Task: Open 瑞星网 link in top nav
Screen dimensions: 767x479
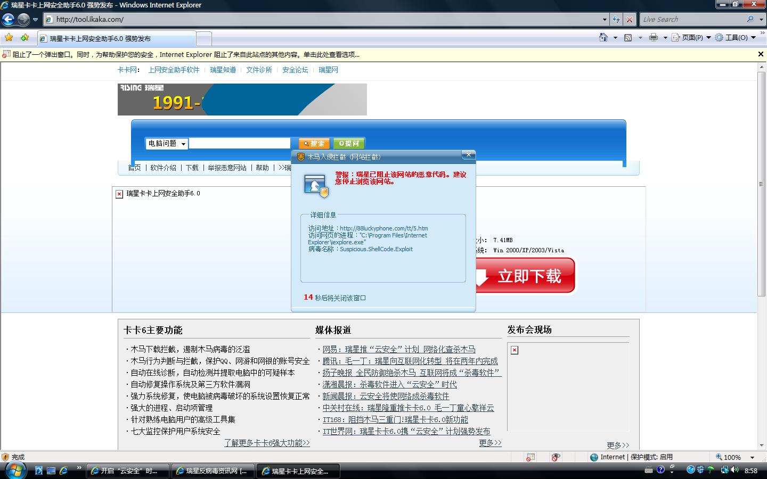Action: click(329, 70)
